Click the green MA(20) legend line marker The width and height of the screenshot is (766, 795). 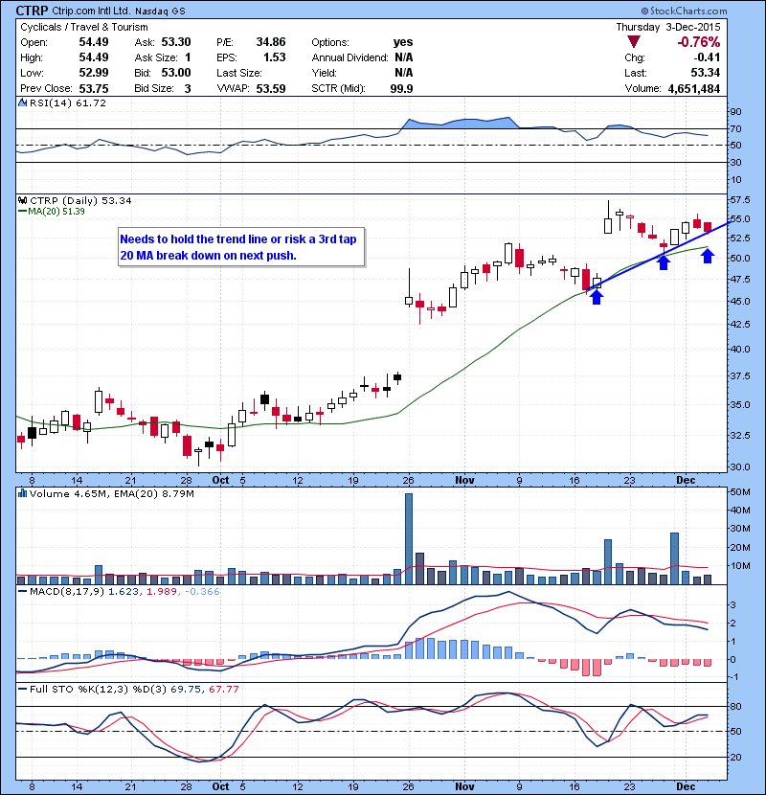click(x=22, y=211)
